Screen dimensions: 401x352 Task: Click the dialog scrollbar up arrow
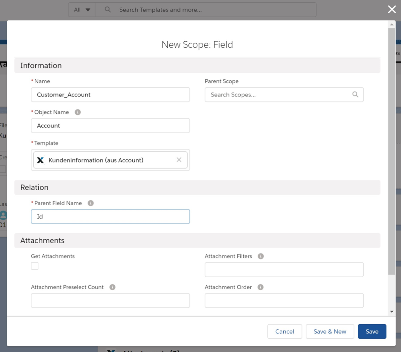[392, 25]
